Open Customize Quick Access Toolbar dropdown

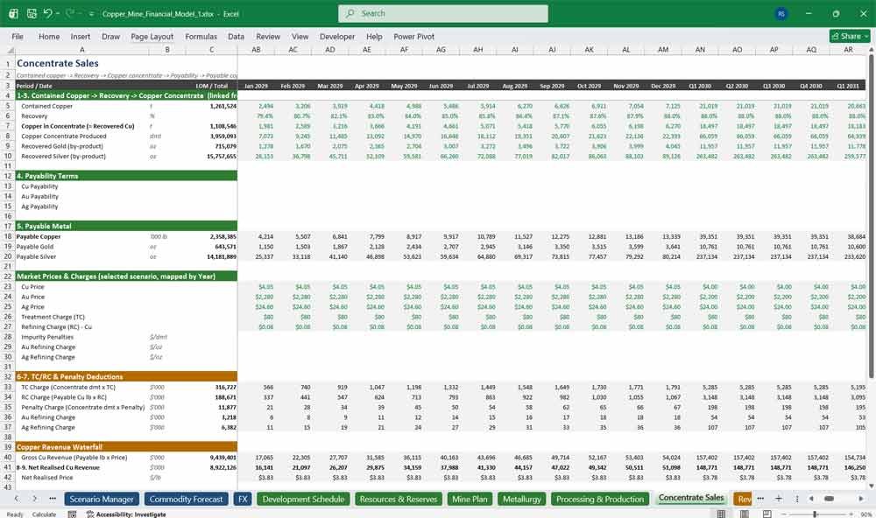pyautogui.click(x=91, y=13)
